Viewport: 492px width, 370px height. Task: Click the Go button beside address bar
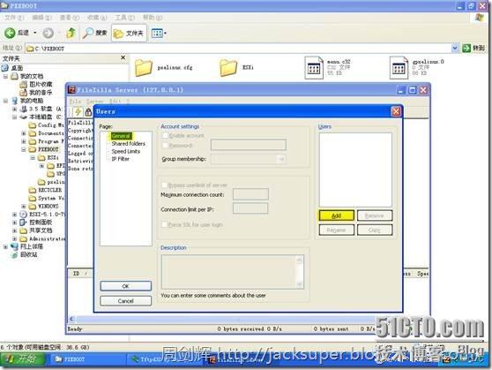[x=473, y=48]
